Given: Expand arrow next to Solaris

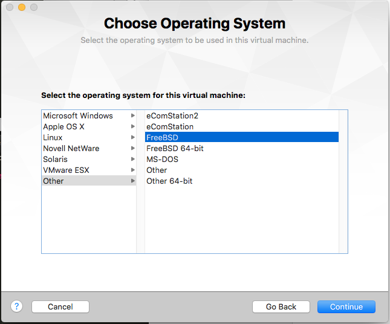Looking at the screenshot, I should pyautogui.click(x=133, y=159).
